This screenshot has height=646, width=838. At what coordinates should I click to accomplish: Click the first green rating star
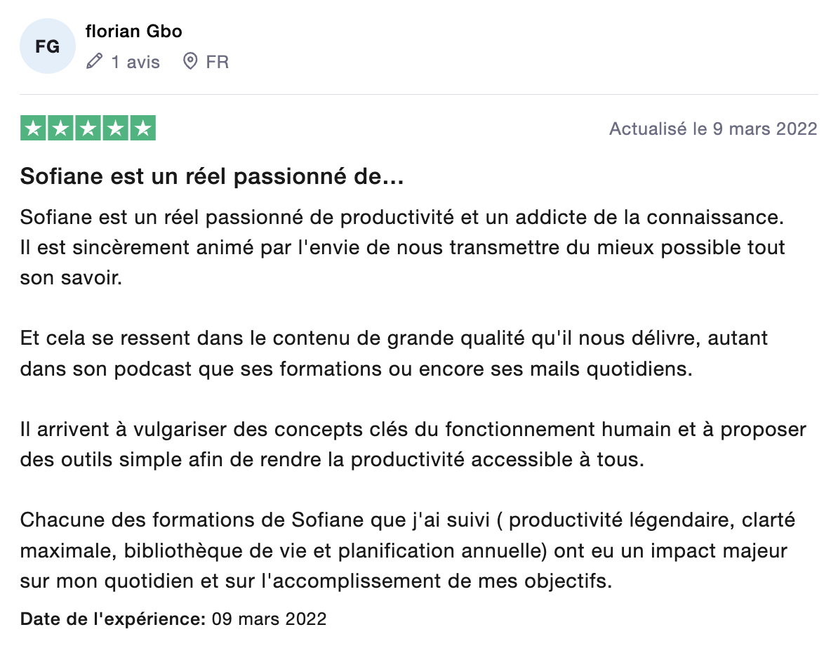(34, 128)
